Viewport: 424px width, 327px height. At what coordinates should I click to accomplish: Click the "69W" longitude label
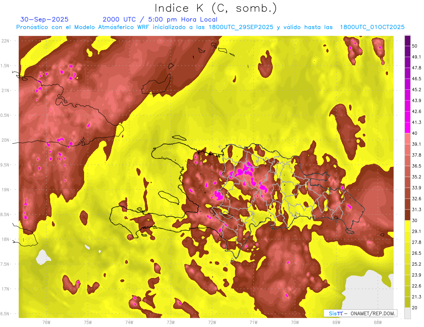coord(336,322)
